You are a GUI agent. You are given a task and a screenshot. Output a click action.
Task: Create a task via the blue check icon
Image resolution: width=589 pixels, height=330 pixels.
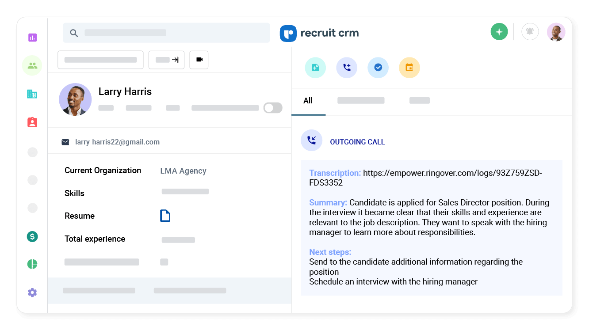pyautogui.click(x=378, y=67)
